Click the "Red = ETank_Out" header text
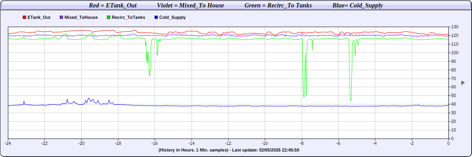 click(x=113, y=5)
